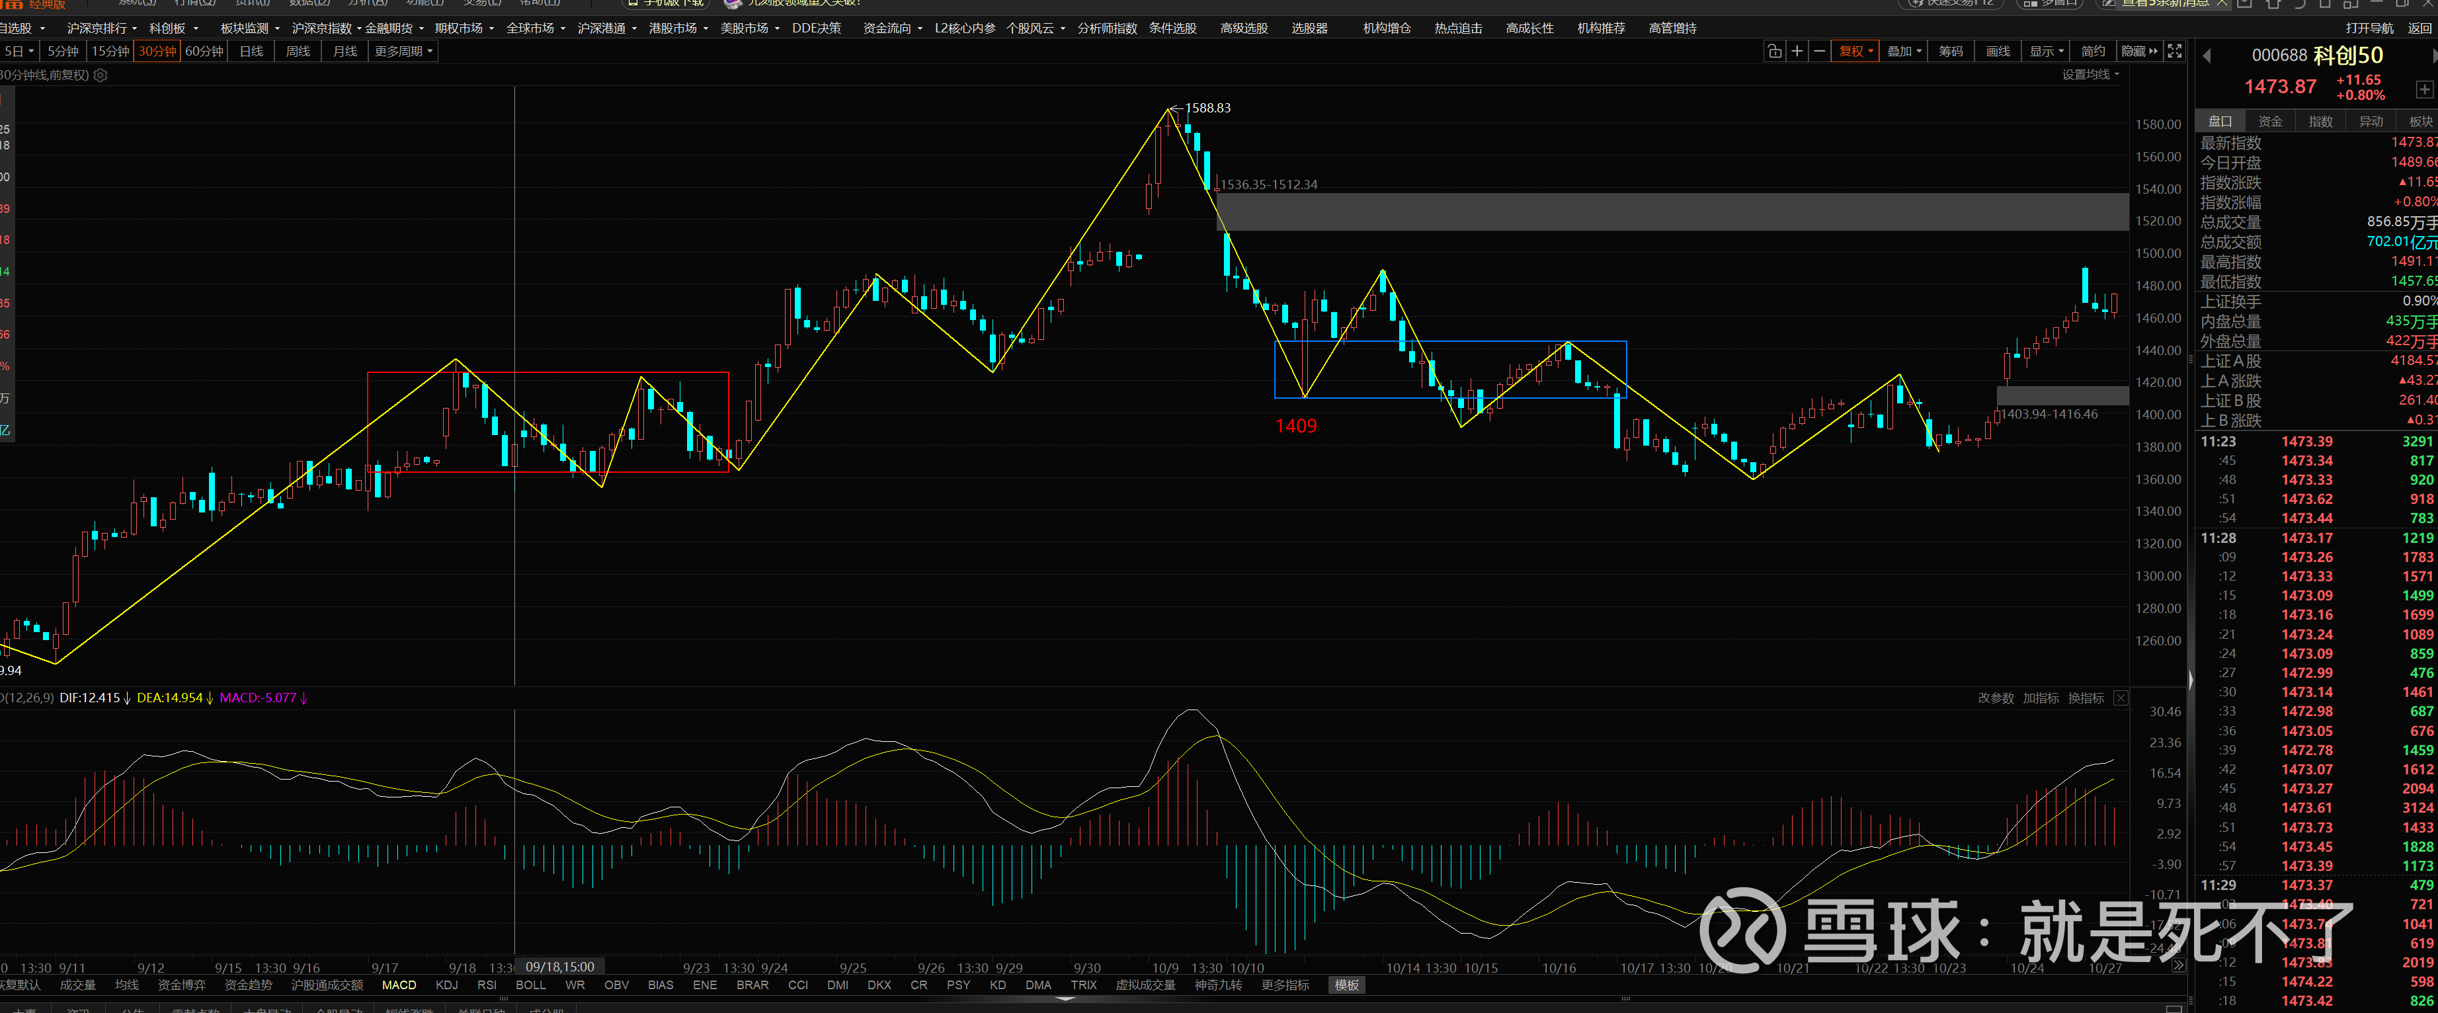Click the fullscreen expand arrows icon

(x=2174, y=51)
